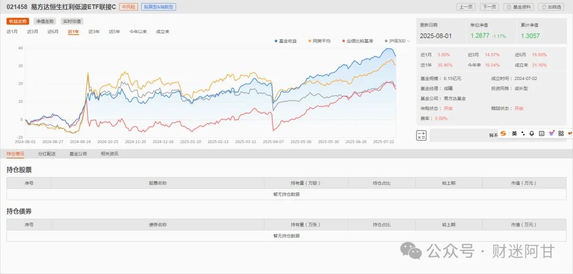
Task: Select the 近6月 time range
Action: click(53, 32)
